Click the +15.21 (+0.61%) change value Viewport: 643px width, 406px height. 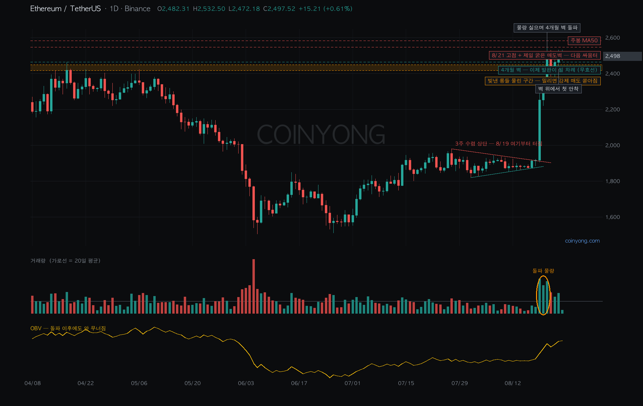[x=325, y=9]
